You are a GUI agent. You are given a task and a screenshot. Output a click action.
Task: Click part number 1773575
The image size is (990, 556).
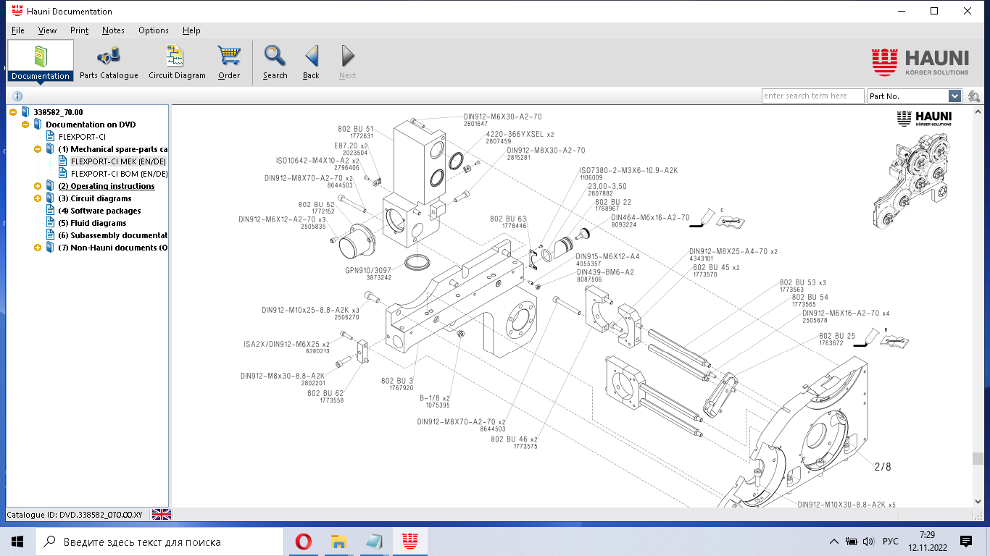[525, 447]
